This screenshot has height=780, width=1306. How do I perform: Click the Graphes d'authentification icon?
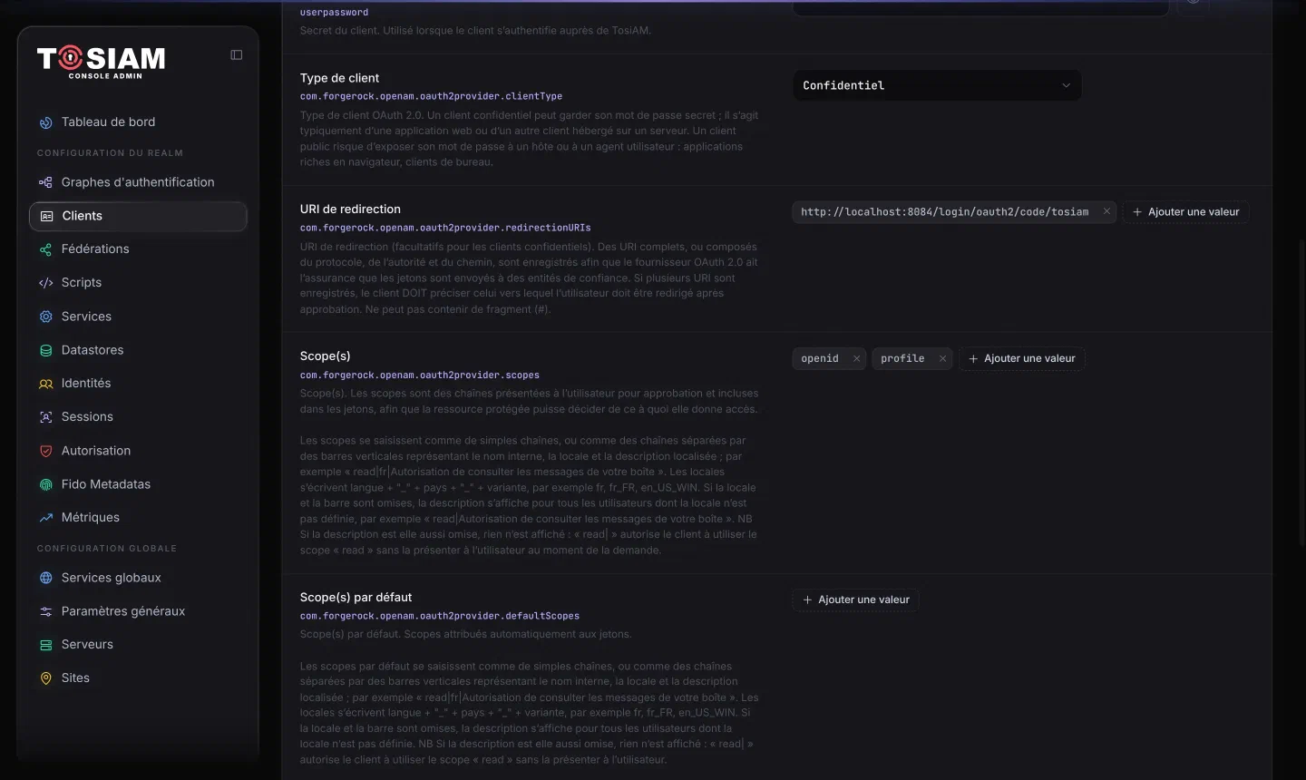46,182
